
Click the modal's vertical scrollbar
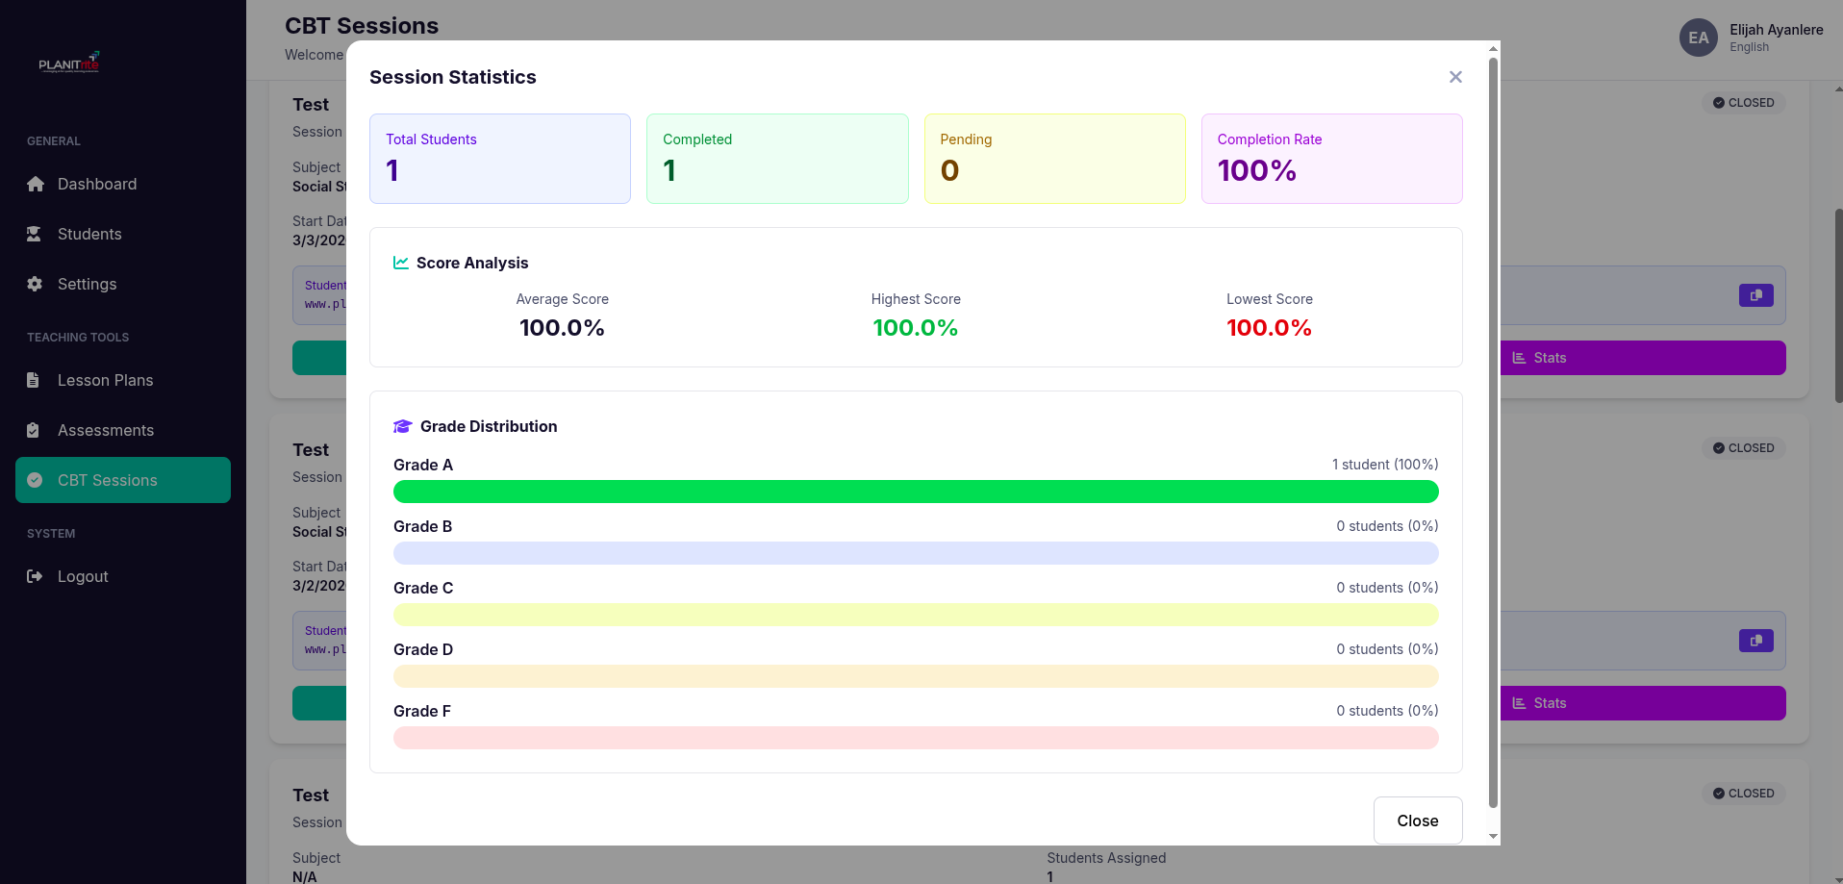(x=1493, y=433)
